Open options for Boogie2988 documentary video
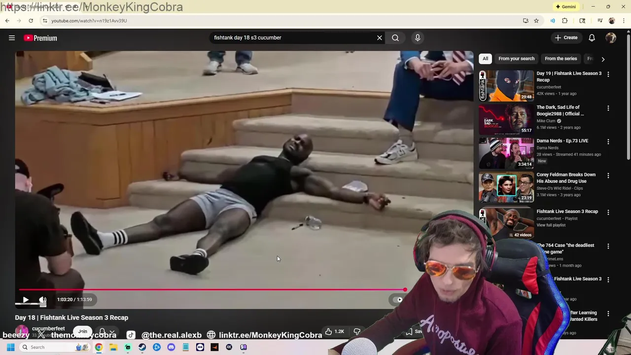The image size is (631, 355). [x=608, y=108]
